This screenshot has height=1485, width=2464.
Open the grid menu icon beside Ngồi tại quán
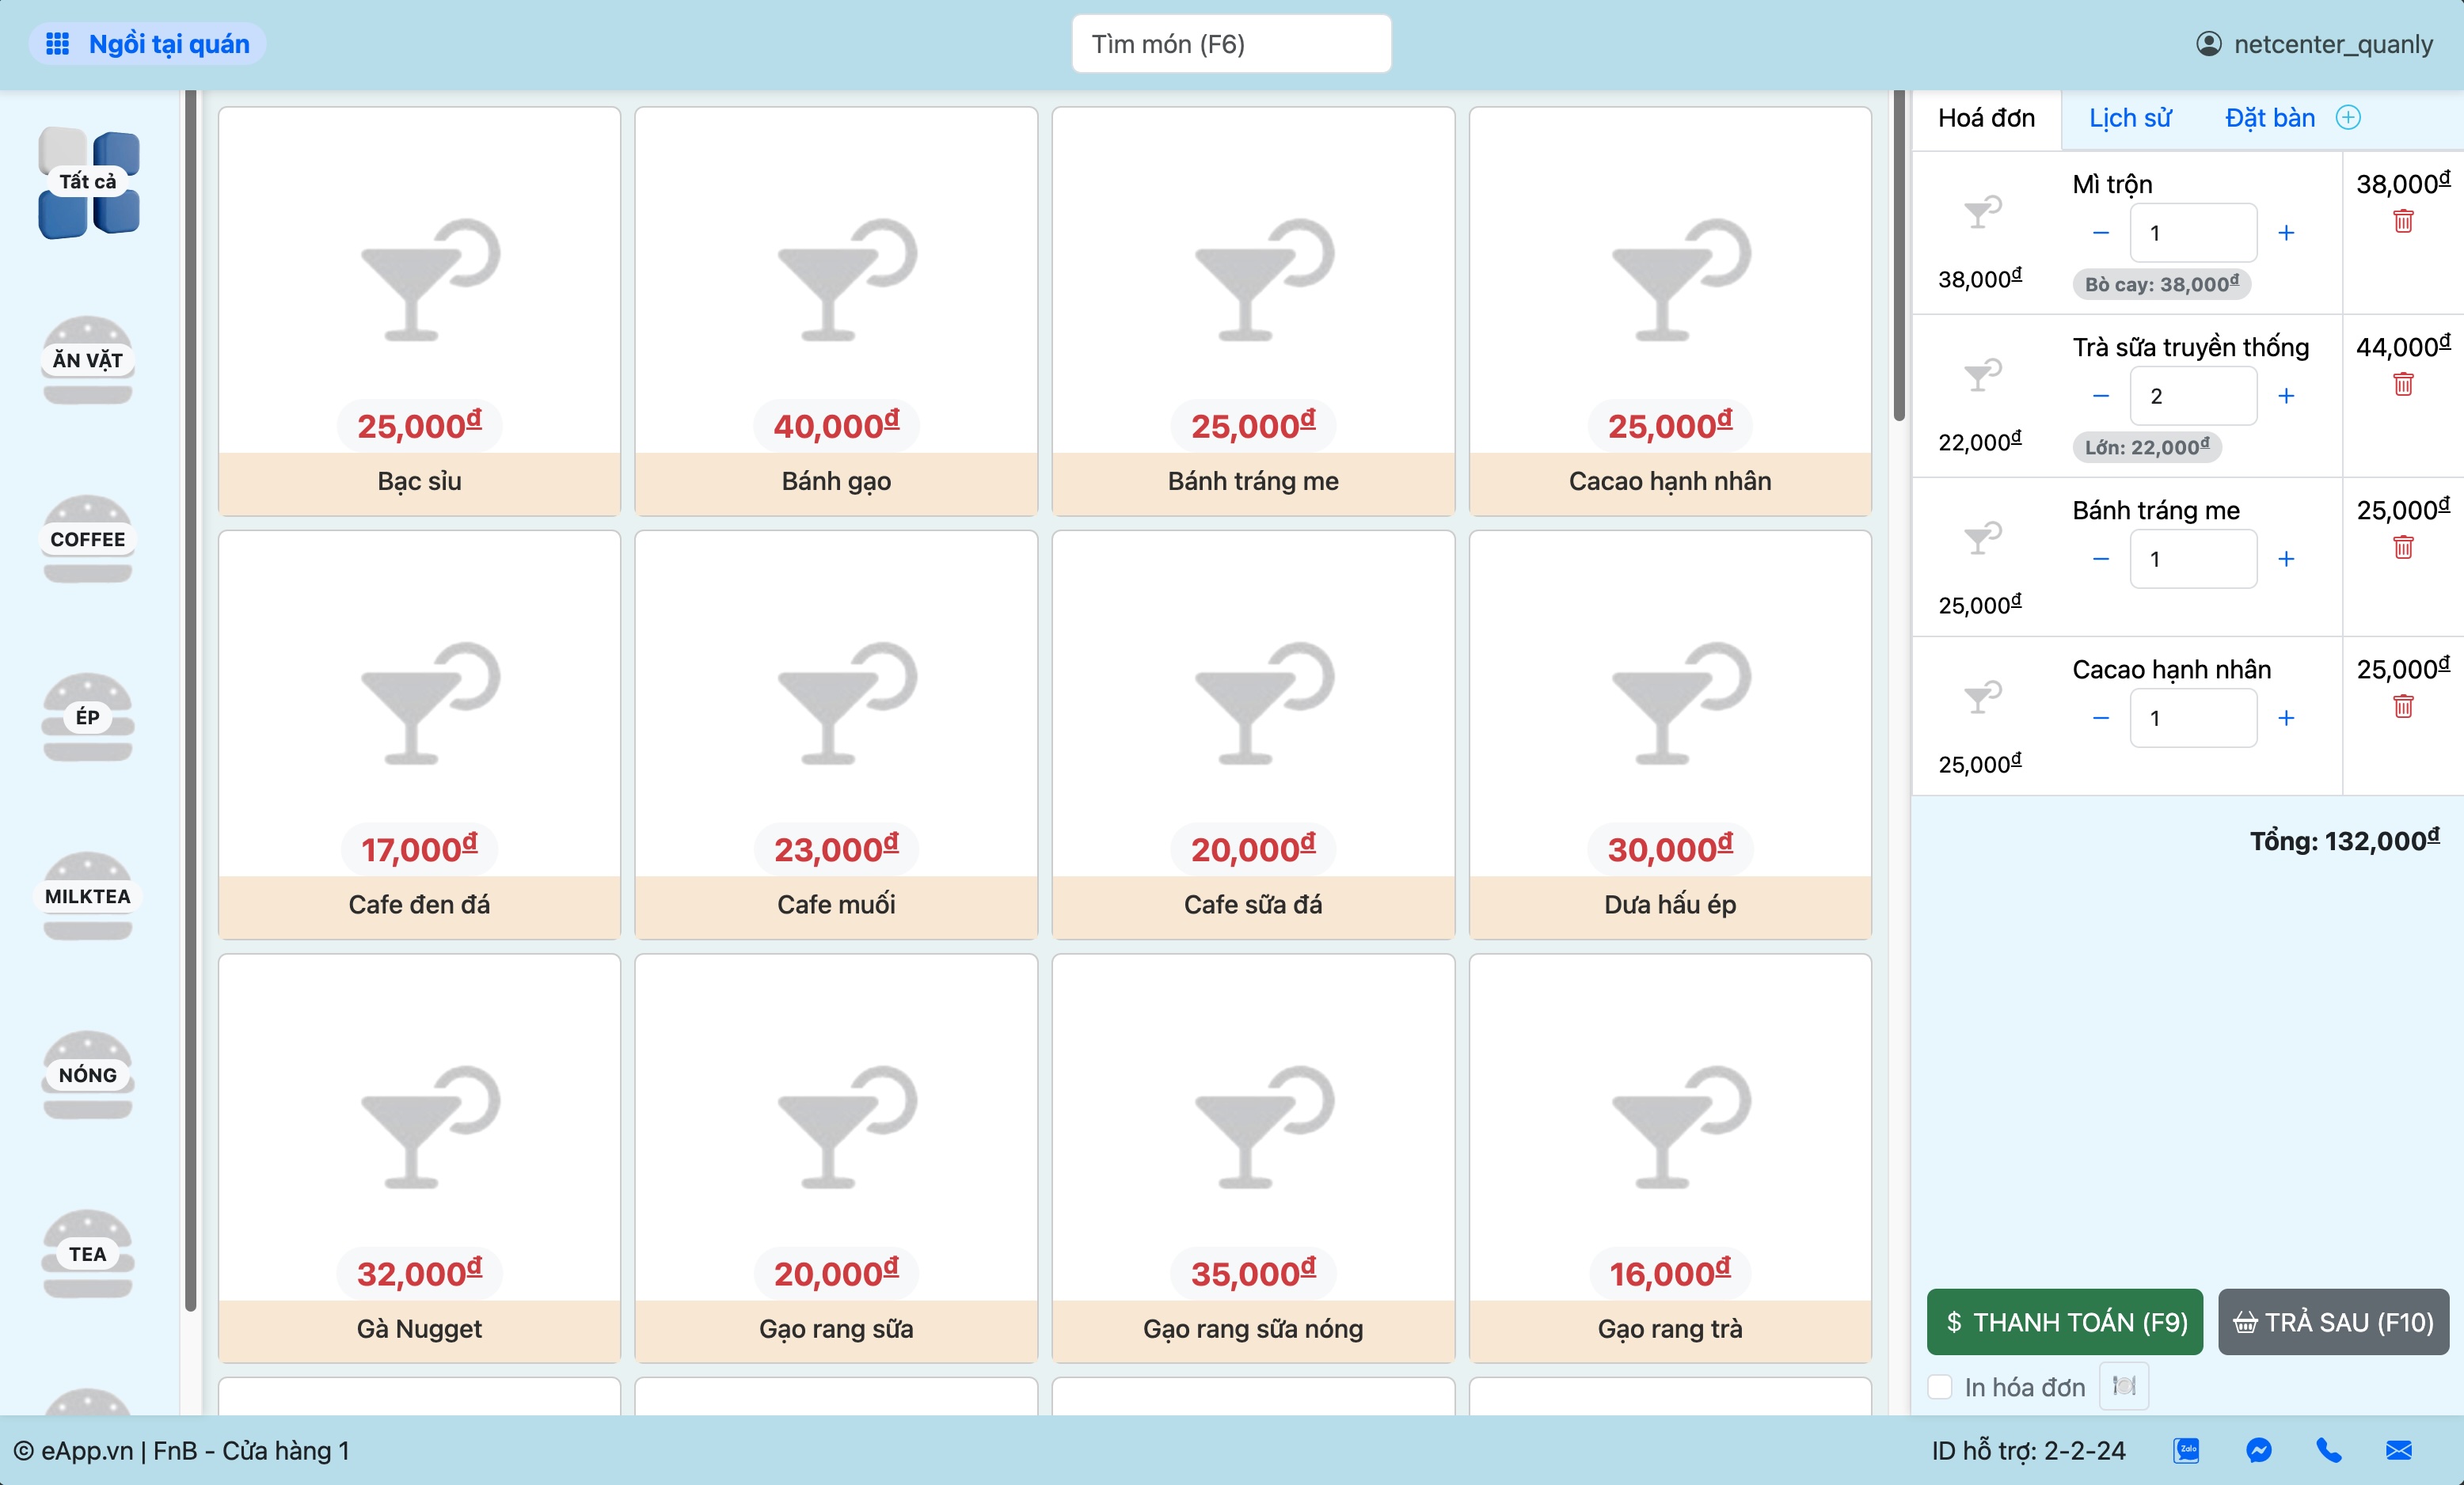pyautogui.click(x=58, y=44)
